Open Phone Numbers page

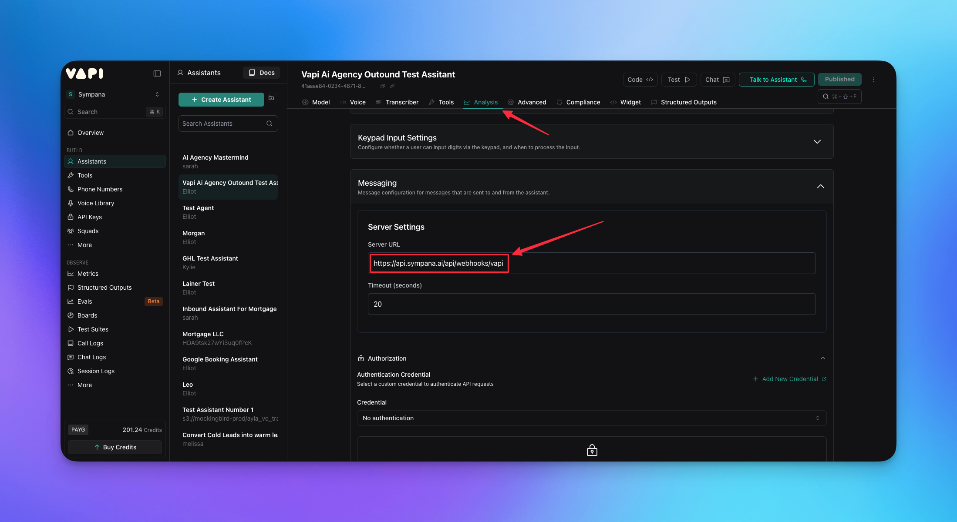115,189
